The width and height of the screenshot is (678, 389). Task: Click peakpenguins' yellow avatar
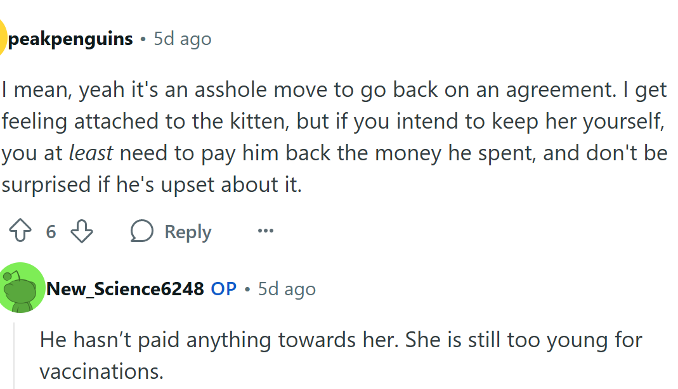coord(3,38)
